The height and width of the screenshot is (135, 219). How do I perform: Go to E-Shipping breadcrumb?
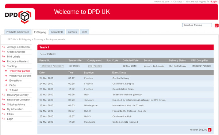(25, 40)
